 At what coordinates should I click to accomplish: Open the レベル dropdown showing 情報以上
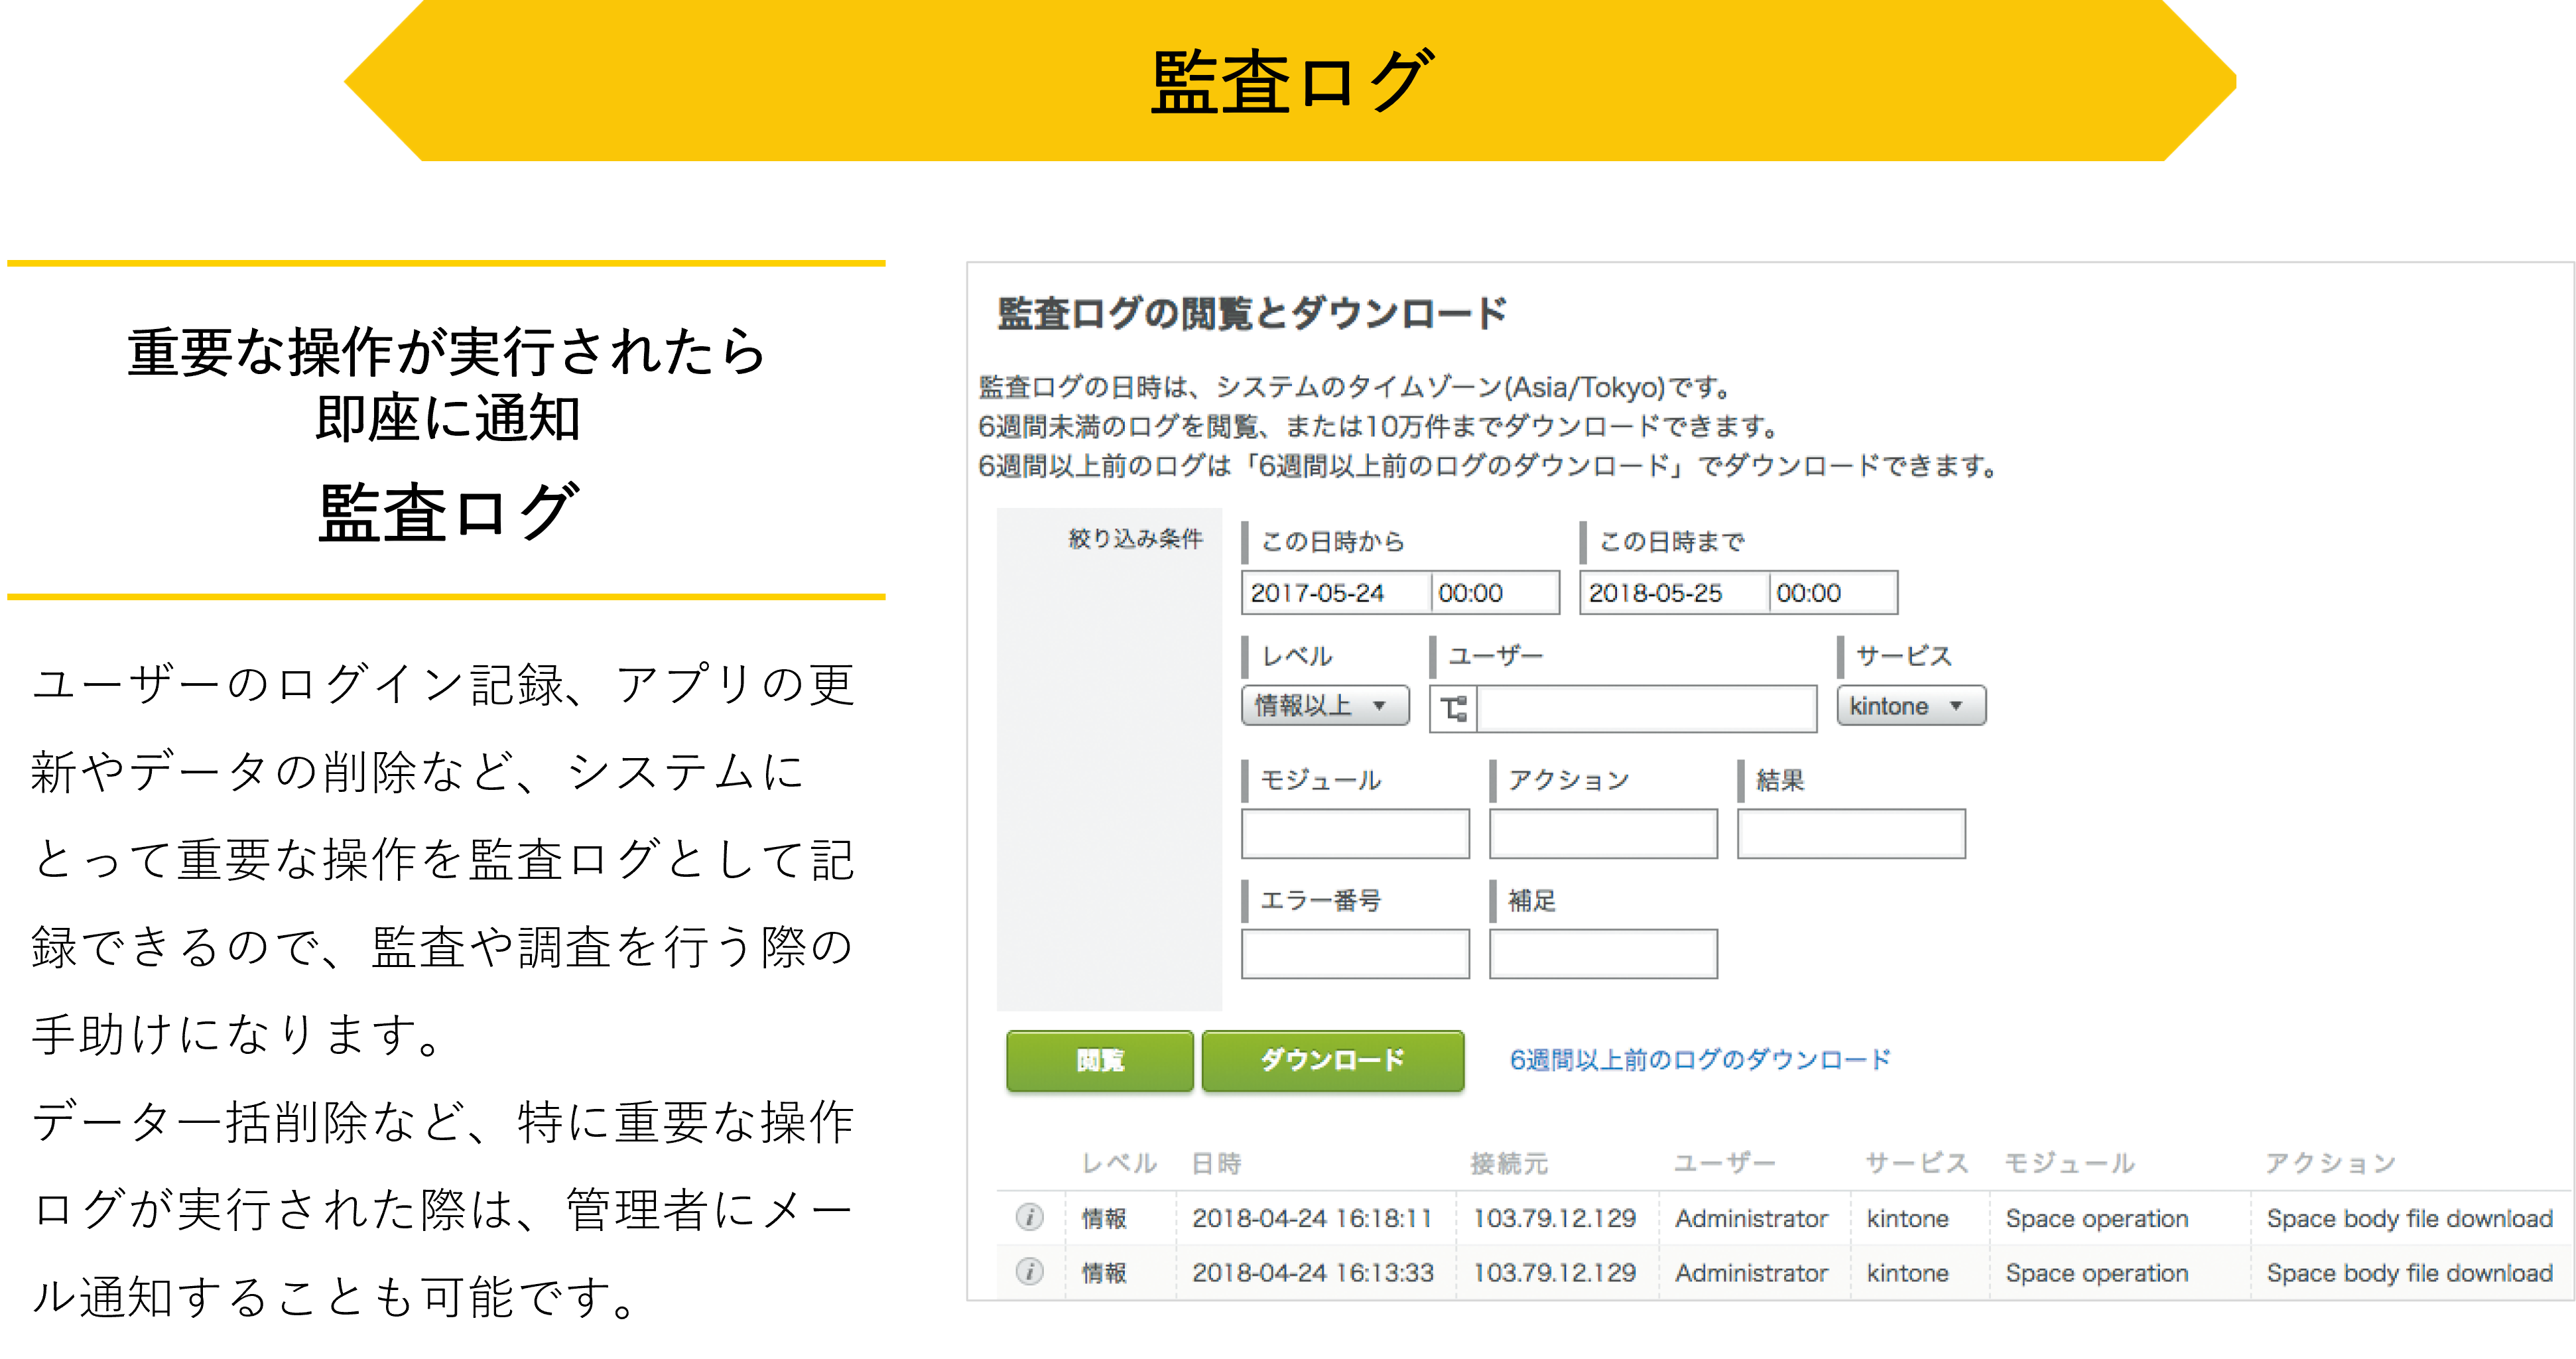1324,706
